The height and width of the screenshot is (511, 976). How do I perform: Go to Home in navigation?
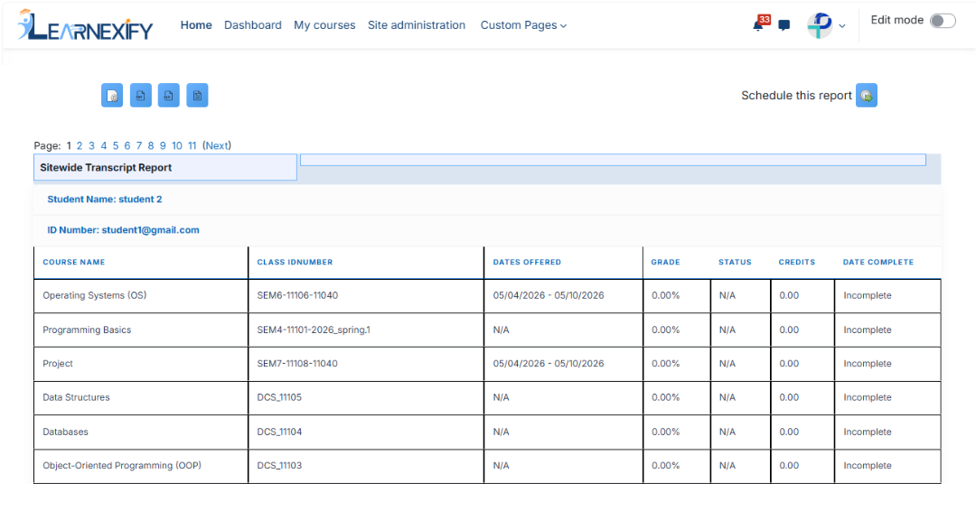click(x=196, y=25)
